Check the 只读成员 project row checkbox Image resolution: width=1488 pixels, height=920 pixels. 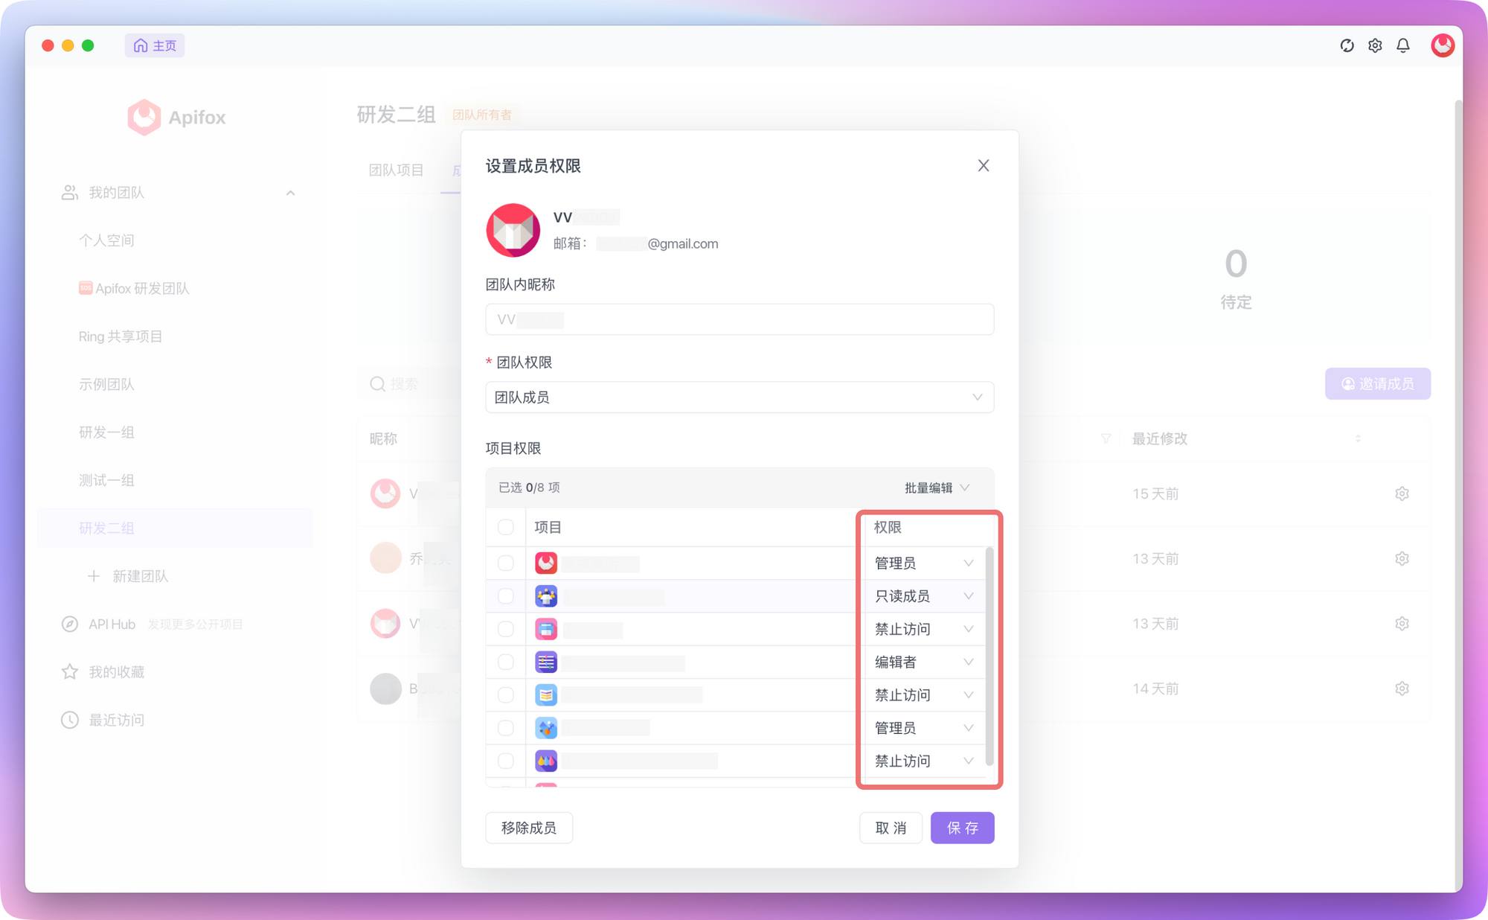point(506,595)
